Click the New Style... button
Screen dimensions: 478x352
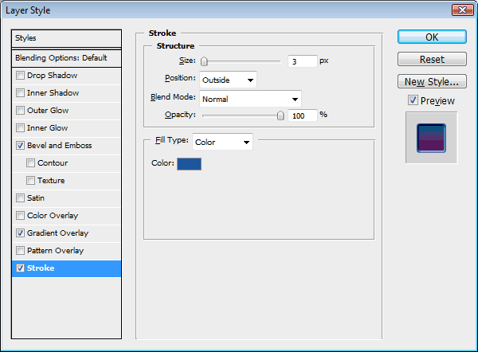click(x=432, y=81)
